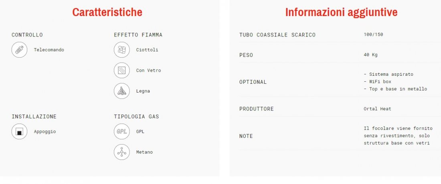Click the Metano molecule icon
This screenshot has width=441, height=184.
(x=121, y=152)
